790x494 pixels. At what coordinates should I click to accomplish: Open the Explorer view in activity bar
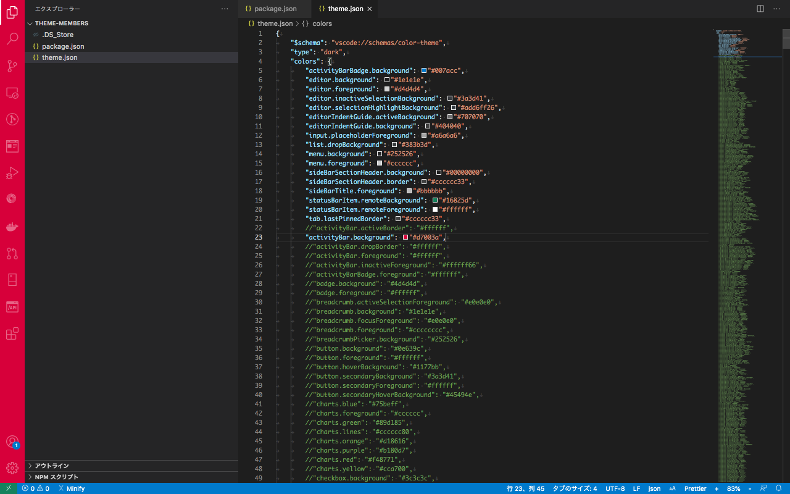coord(12,12)
